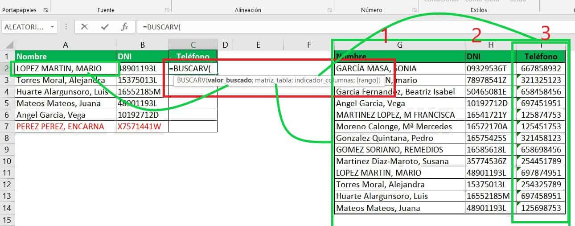The height and width of the screenshot is (226, 575).
Task: Expand the Name Box dropdown arrow
Action: tap(53, 27)
